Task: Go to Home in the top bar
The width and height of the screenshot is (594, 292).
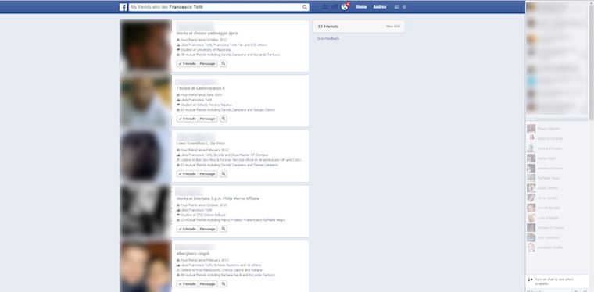Action: 361,7
